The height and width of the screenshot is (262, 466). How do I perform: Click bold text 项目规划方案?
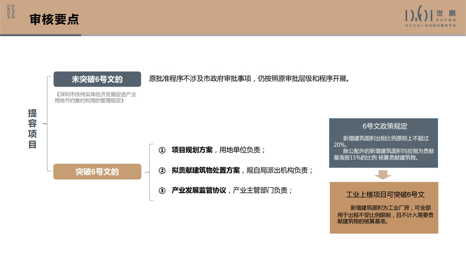192,150
